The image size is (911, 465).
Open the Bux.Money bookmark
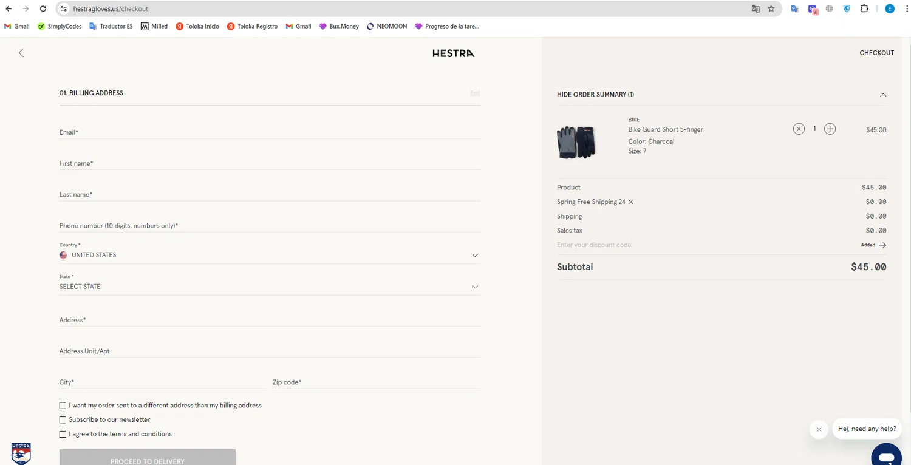[x=339, y=26]
